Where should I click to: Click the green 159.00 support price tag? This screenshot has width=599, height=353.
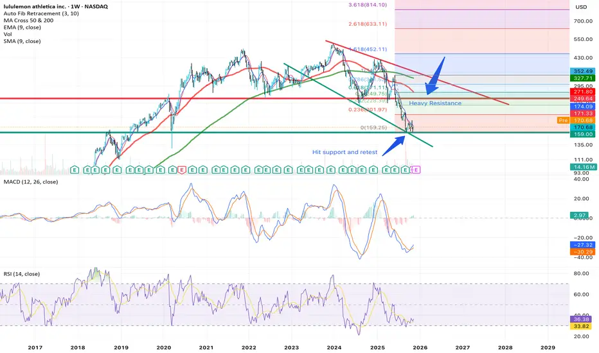(x=583, y=134)
